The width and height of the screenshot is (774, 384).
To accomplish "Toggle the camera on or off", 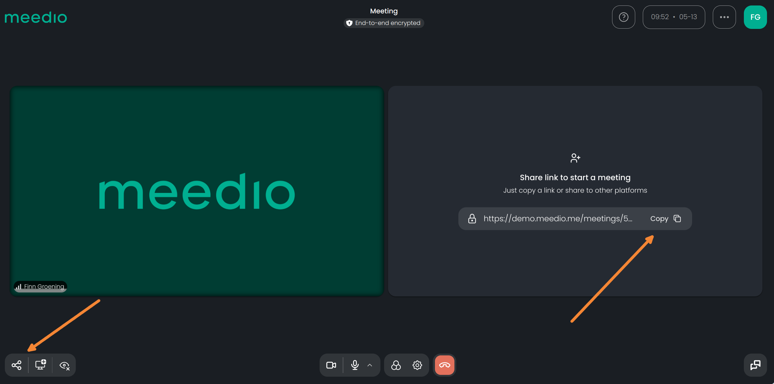I will pyautogui.click(x=331, y=365).
